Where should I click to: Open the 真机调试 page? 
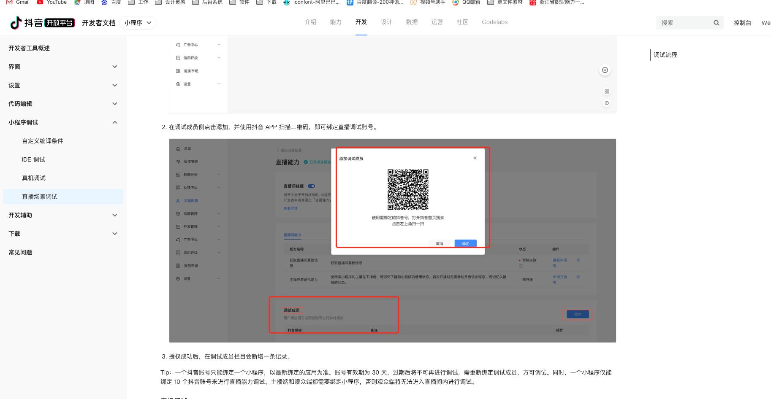[34, 178]
